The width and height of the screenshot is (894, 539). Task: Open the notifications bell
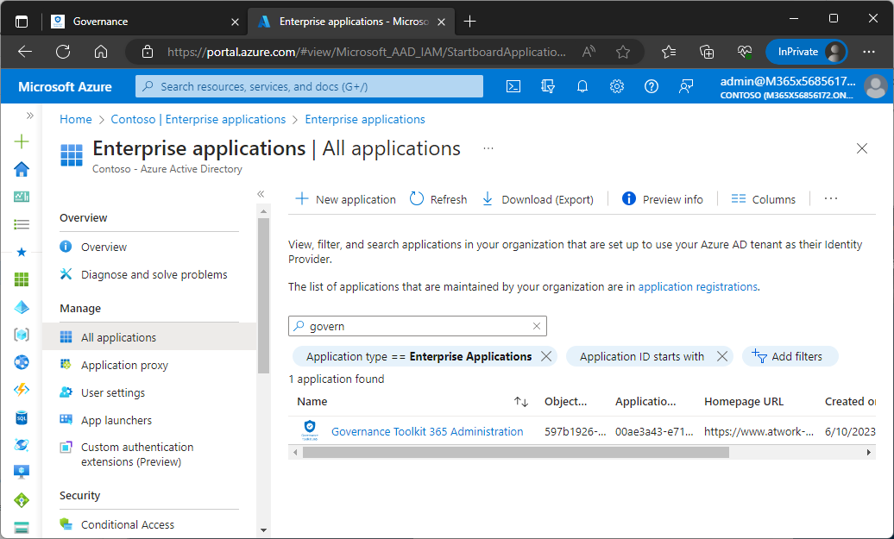pos(582,86)
